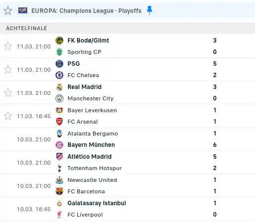Select the Tottenham Hotspur team name
Viewport: 255px width, 224px height.
[x=95, y=168]
